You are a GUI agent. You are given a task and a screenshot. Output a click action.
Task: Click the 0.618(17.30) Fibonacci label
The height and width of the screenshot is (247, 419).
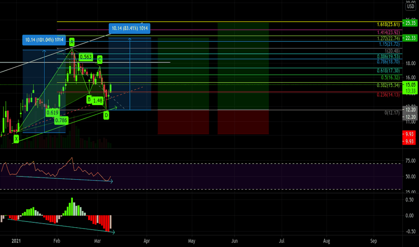point(388,71)
